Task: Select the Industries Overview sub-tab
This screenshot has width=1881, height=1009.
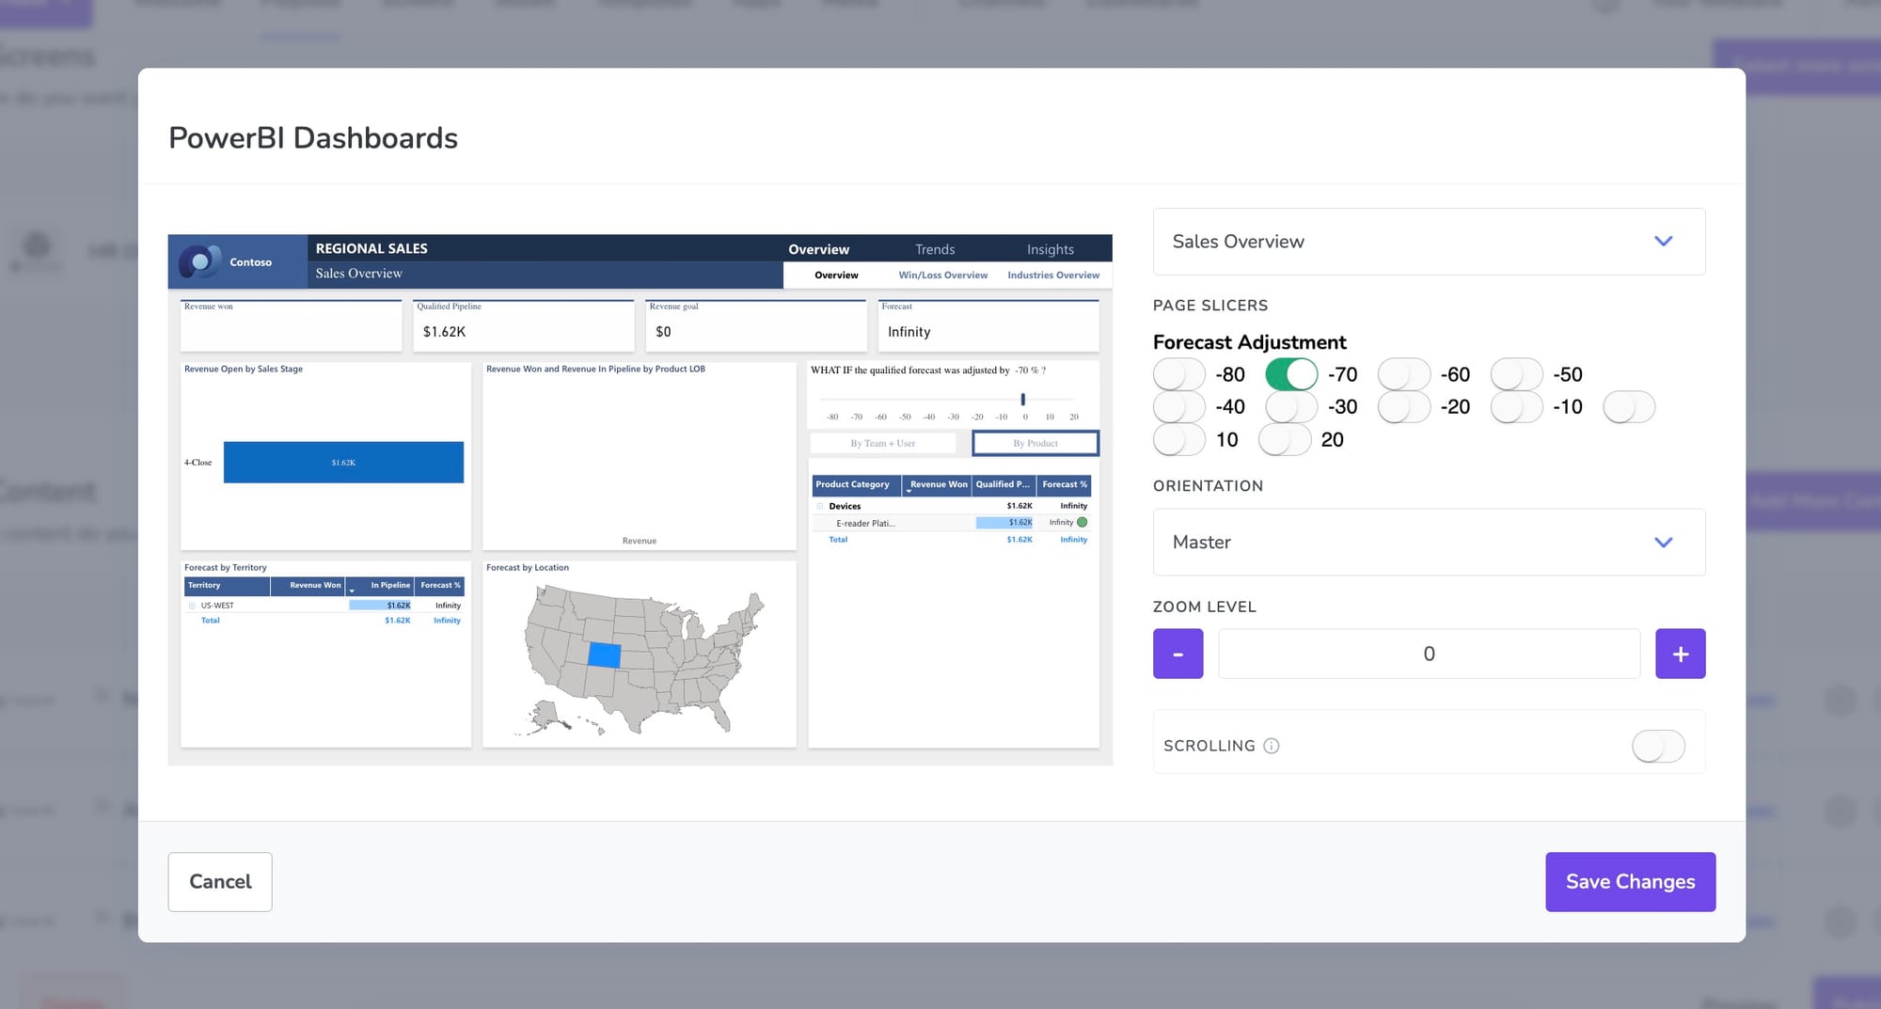Action: [1053, 276]
